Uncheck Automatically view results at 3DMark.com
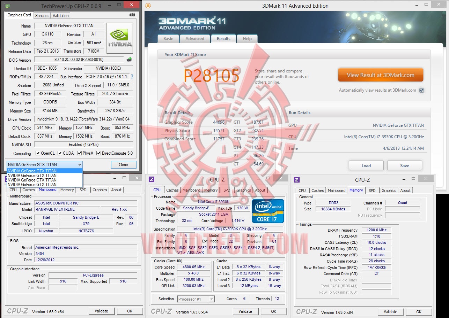The height and width of the screenshot is (318, 449). click(422, 90)
